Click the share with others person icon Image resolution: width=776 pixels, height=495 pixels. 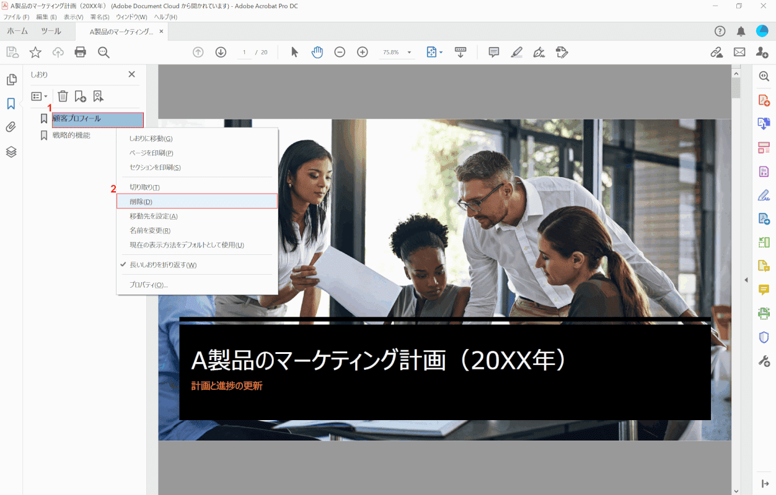tap(762, 53)
